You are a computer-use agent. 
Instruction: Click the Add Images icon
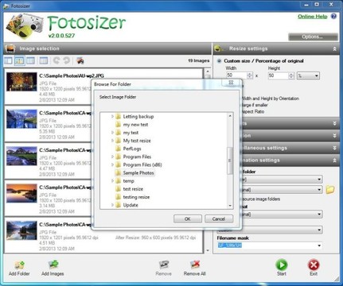53,265
